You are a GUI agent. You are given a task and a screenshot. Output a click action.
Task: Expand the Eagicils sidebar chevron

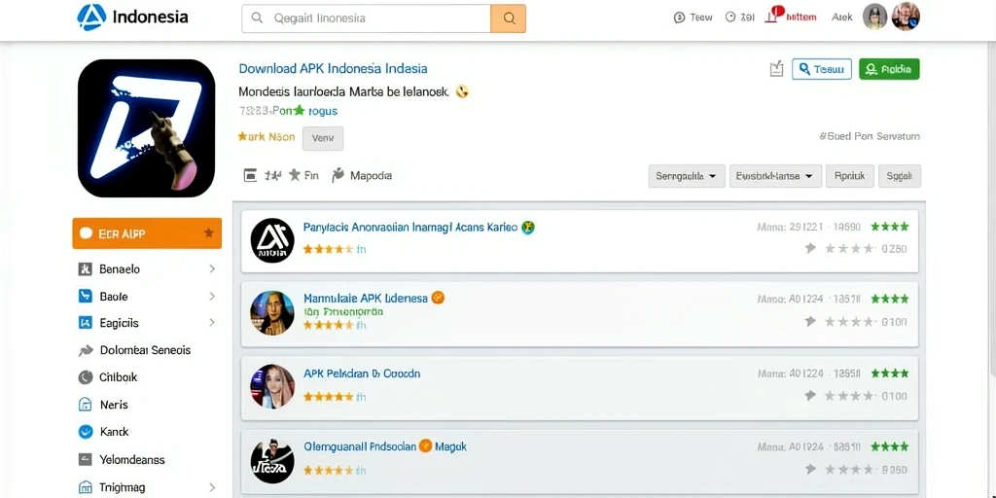pos(212,323)
